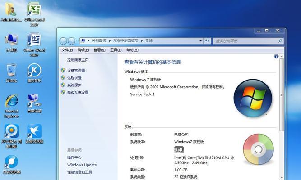301x180 pixels.
Task: Open 设备管理器 link
Action: pyautogui.click(x=76, y=70)
